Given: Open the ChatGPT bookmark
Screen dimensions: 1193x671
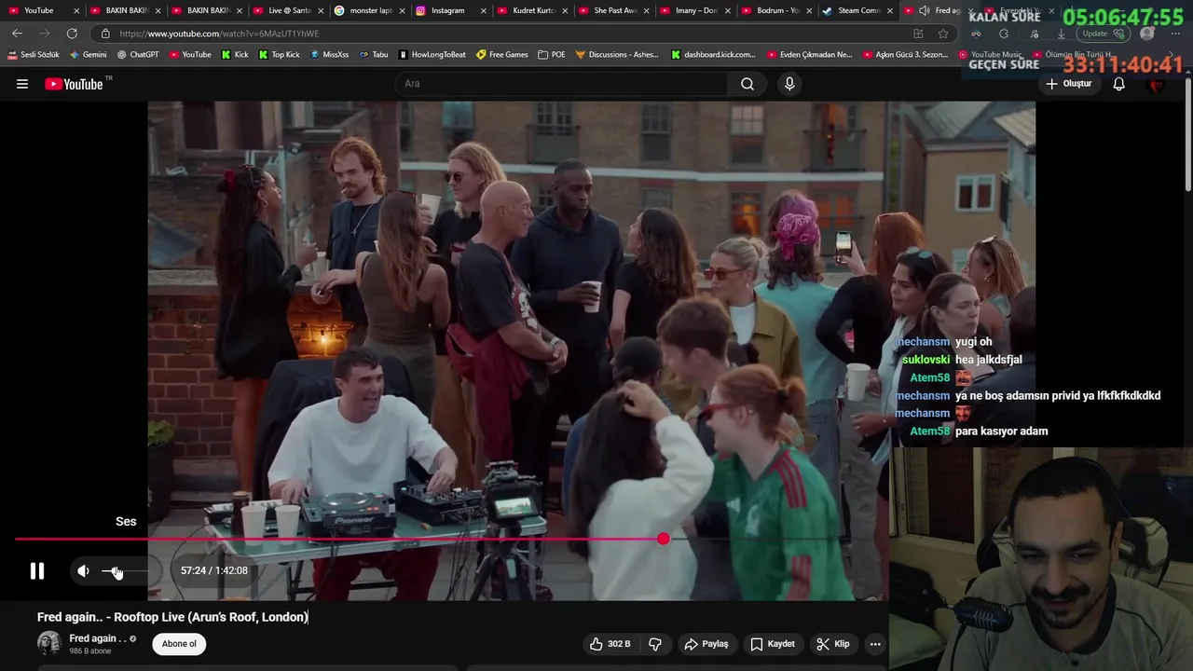Looking at the screenshot, I should coord(138,55).
